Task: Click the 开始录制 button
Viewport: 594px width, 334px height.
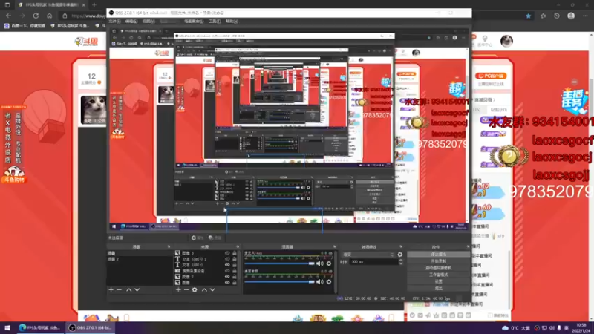Action: point(438,261)
